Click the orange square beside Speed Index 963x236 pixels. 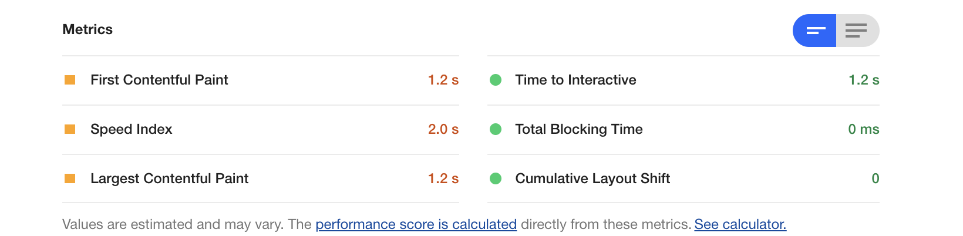[x=70, y=129]
